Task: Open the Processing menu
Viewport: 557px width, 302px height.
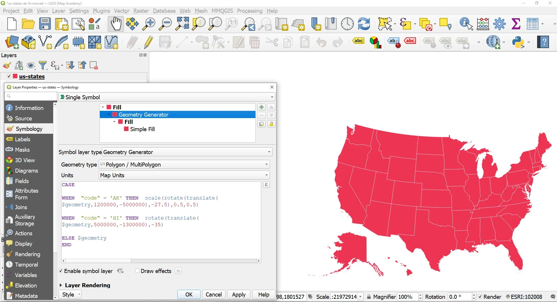Action: click(x=249, y=11)
